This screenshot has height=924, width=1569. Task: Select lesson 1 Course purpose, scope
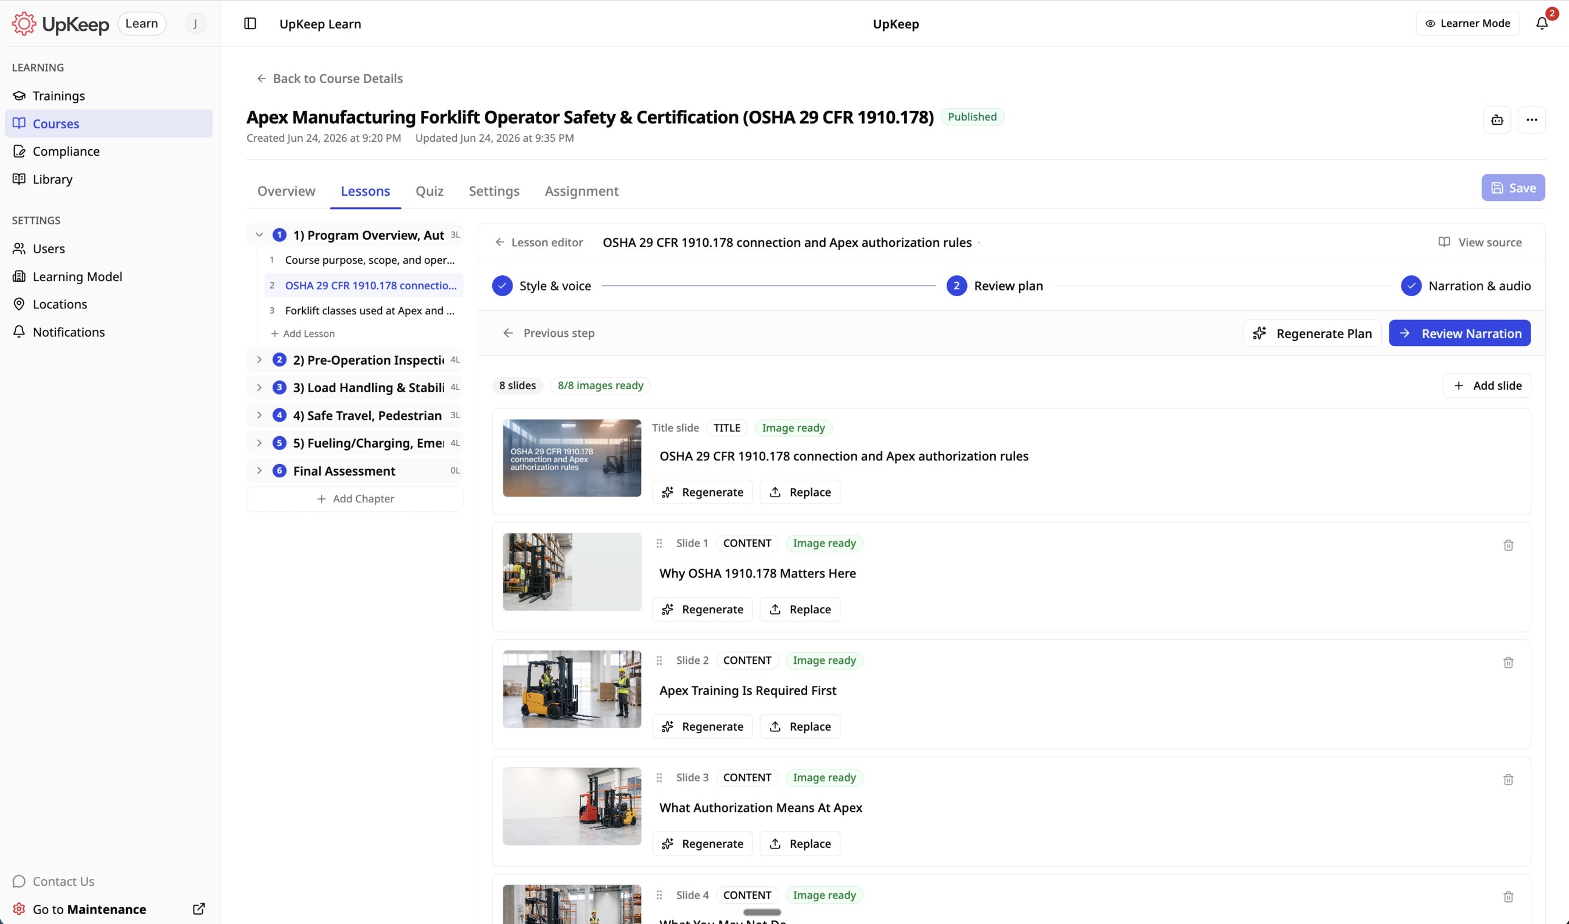(x=364, y=260)
